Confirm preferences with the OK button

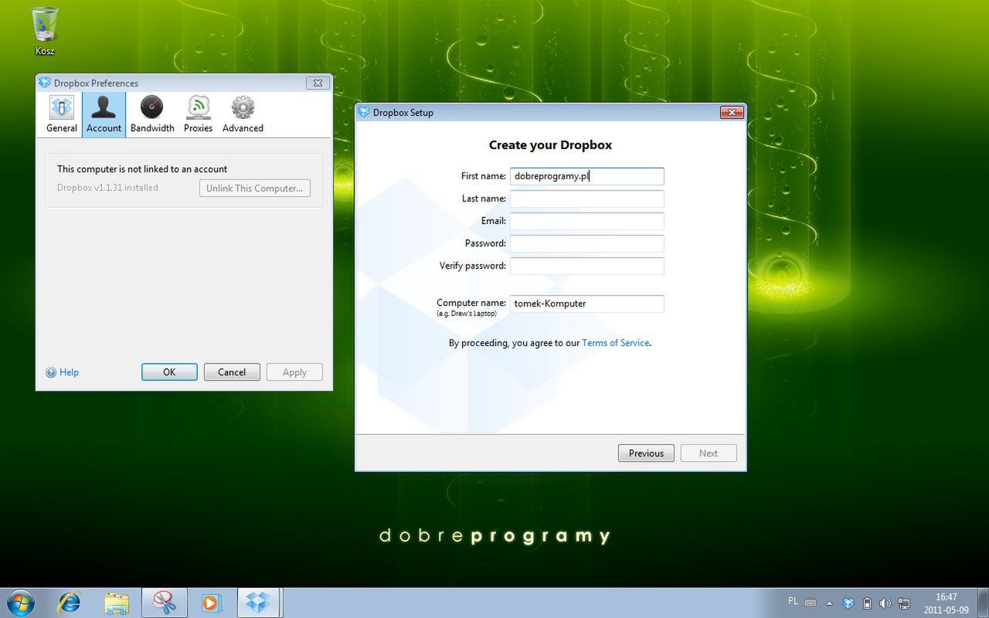coord(169,372)
